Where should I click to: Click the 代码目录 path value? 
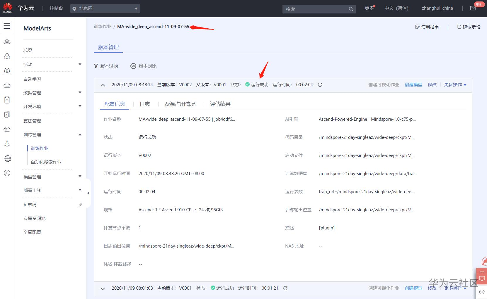367,137
